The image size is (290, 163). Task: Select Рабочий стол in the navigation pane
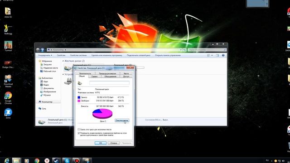coord(48,71)
